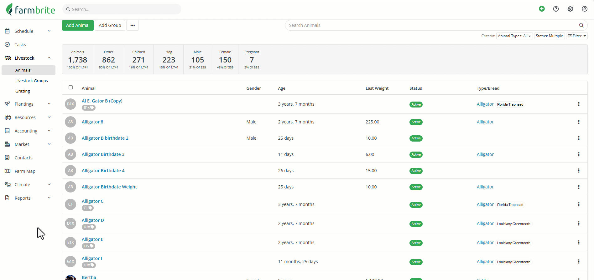Click the Hog 223 summary card

pos(169,59)
